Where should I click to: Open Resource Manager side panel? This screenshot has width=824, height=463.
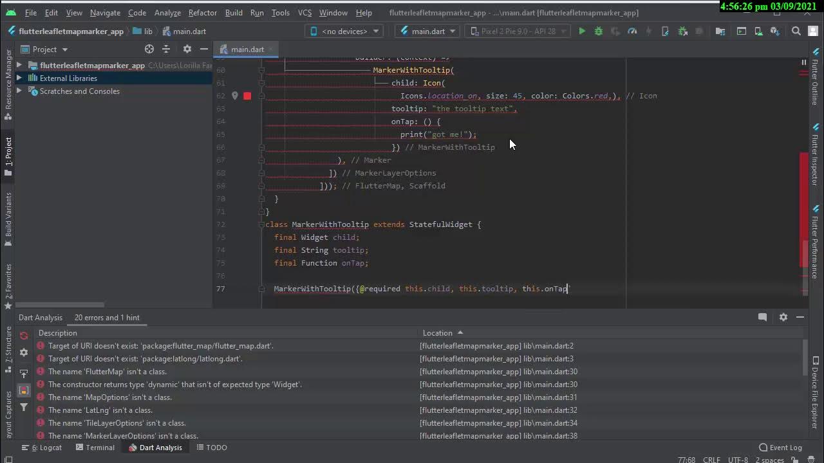coord(8,84)
